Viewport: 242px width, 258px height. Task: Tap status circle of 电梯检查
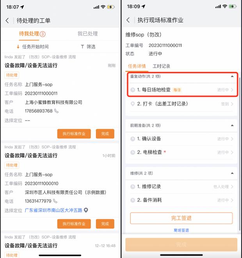133,152
